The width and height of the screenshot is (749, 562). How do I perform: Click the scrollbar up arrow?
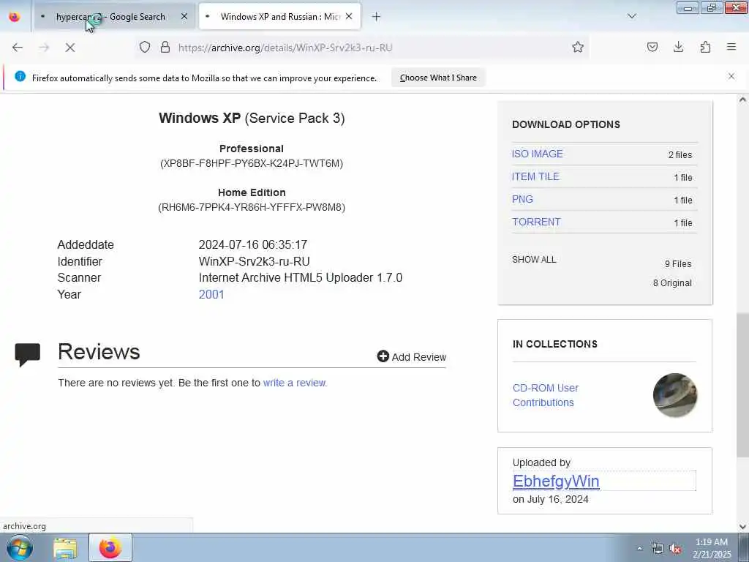(742, 100)
